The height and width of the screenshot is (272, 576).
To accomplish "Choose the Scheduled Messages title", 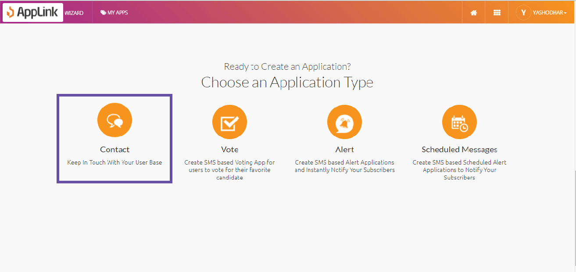I will [459, 150].
